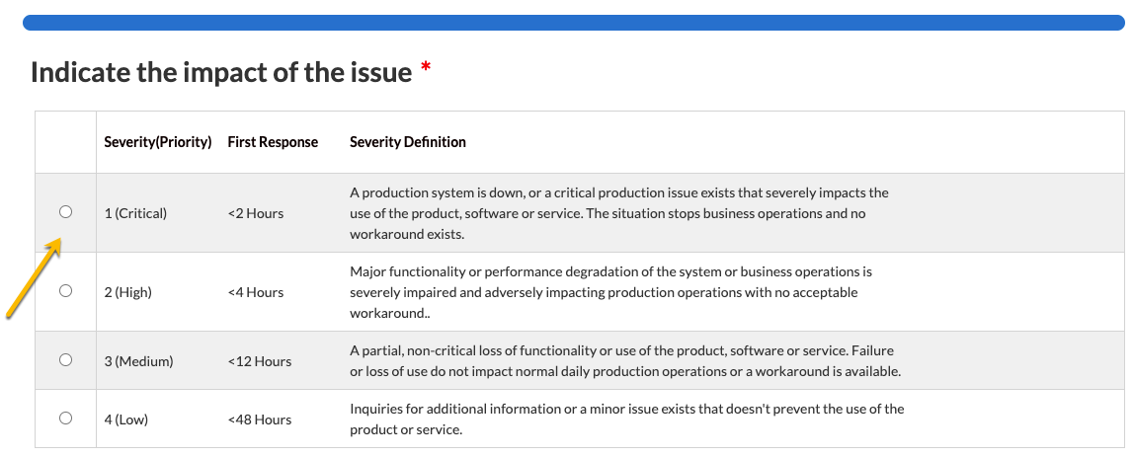
Task: Click the "4 (Low)" severity label
Action: 126,419
